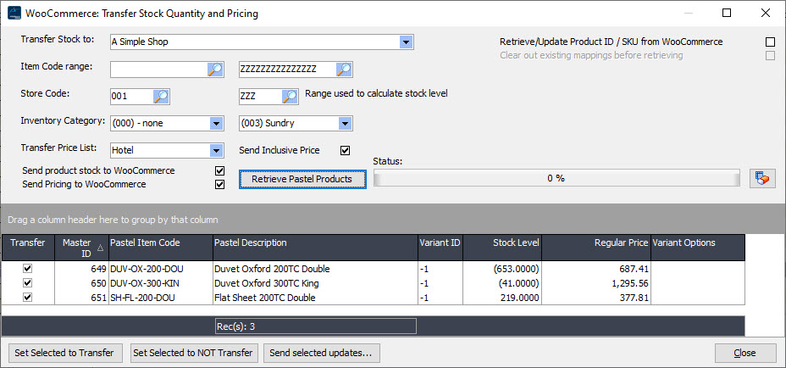The image size is (786, 368).
Task: Untick Transfer checkbox for DUV-OX-200-DOU row
Action: click(x=28, y=269)
